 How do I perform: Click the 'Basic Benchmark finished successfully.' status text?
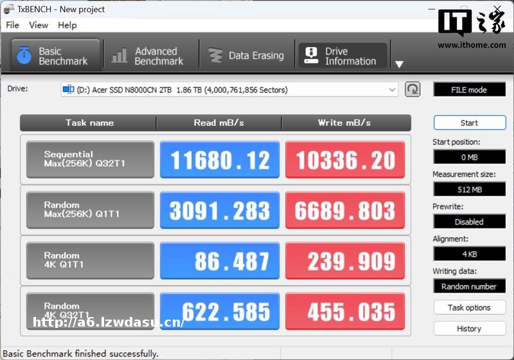coord(81,354)
